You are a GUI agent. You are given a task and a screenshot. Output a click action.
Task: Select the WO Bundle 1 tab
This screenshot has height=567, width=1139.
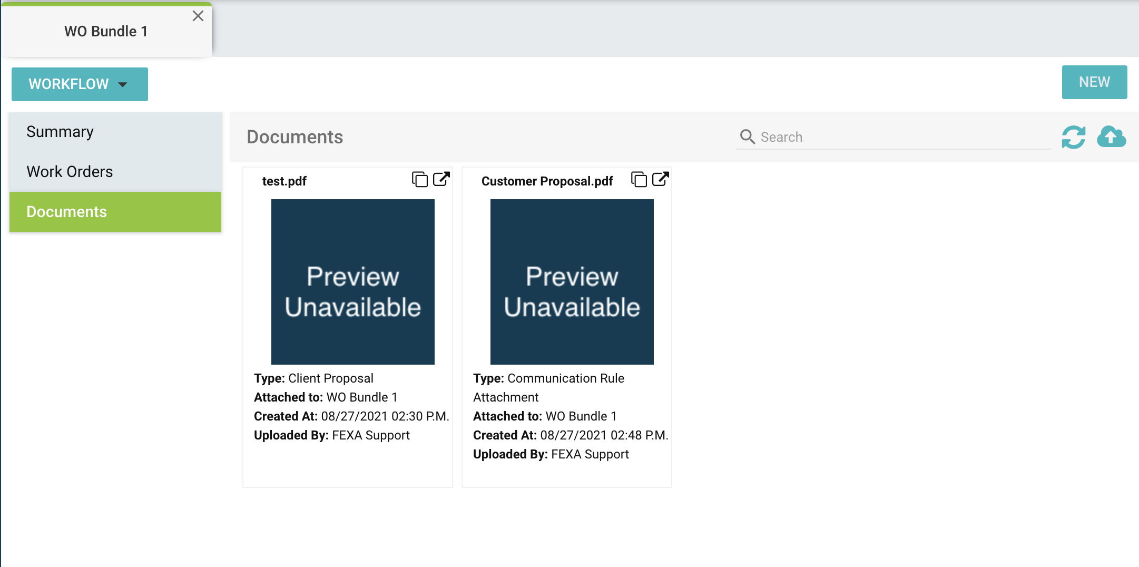point(107,31)
